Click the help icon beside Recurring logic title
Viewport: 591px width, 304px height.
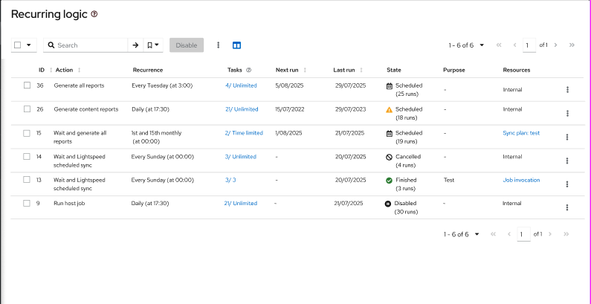[94, 14]
